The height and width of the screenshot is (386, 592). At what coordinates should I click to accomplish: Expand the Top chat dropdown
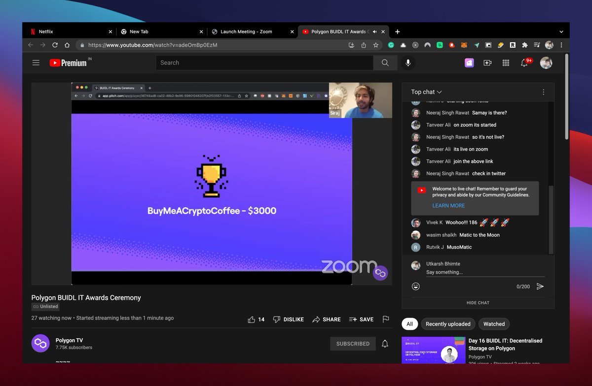click(x=426, y=92)
